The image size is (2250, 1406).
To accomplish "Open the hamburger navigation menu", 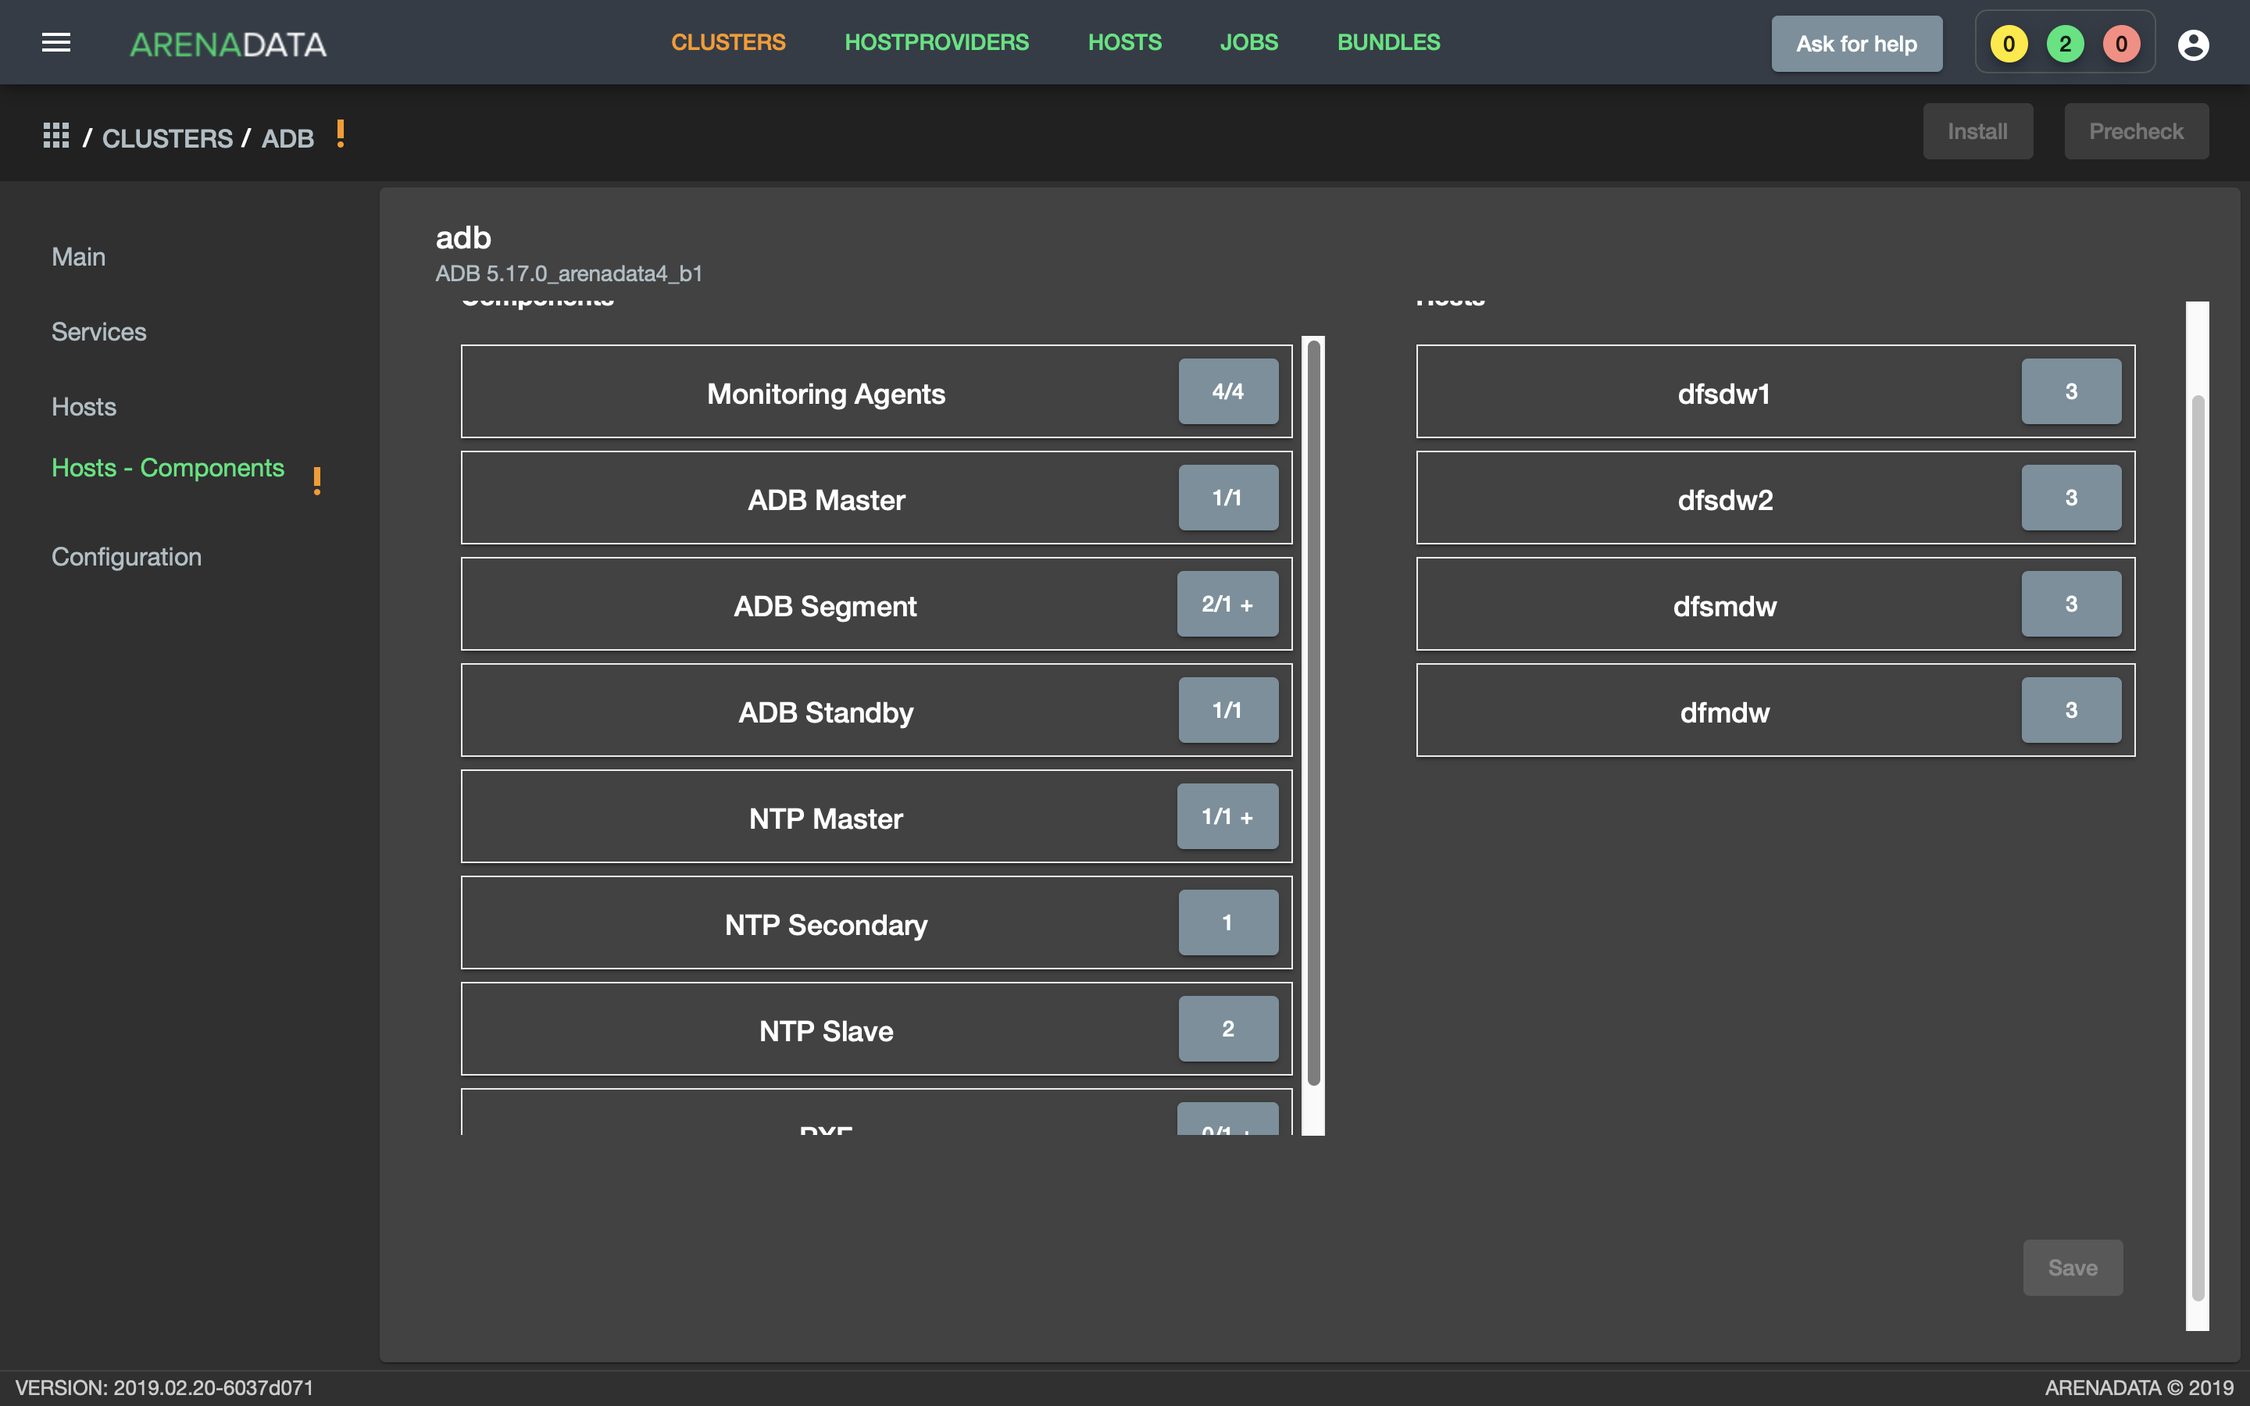I will [x=55, y=43].
